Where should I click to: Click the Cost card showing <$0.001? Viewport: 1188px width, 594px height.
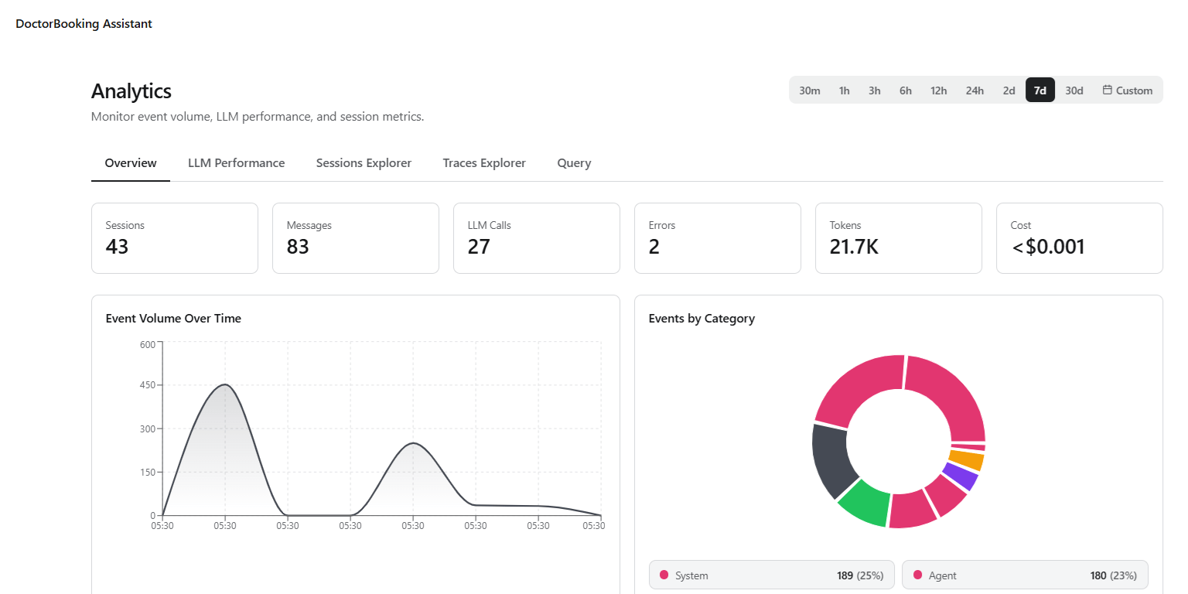pos(1080,238)
